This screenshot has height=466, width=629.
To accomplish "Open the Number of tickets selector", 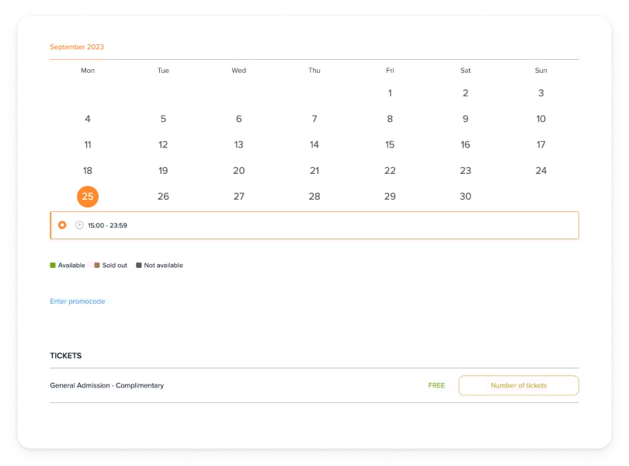I will (518, 385).
